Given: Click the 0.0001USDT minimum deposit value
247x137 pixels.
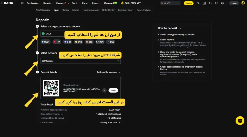Looking at the screenshot, I should (115, 110).
